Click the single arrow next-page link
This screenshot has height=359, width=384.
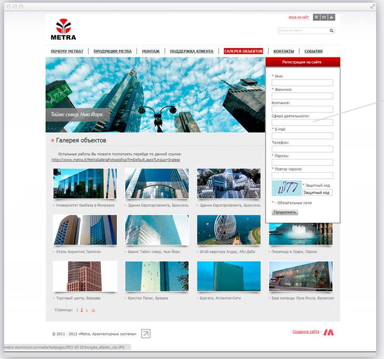point(87,310)
